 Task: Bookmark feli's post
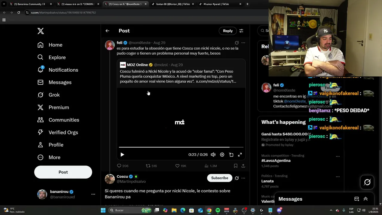[235, 166]
